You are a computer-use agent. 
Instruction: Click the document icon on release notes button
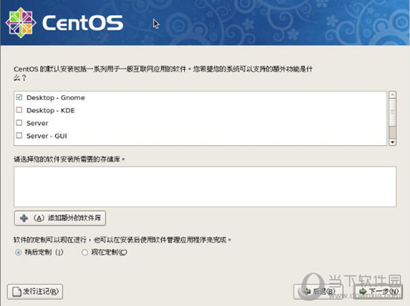(16, 292)
